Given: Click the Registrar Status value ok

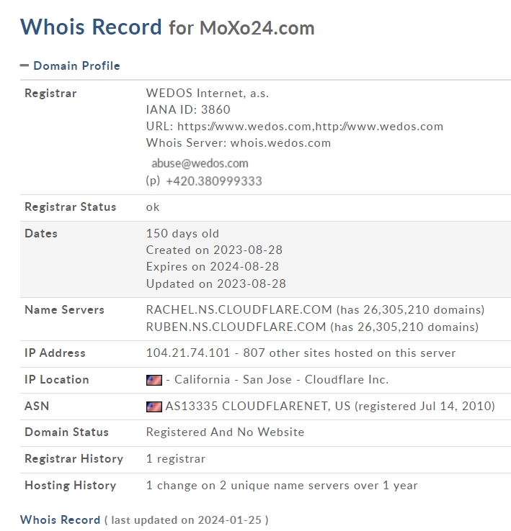Looking at the screenshot, I should (153, 207).
